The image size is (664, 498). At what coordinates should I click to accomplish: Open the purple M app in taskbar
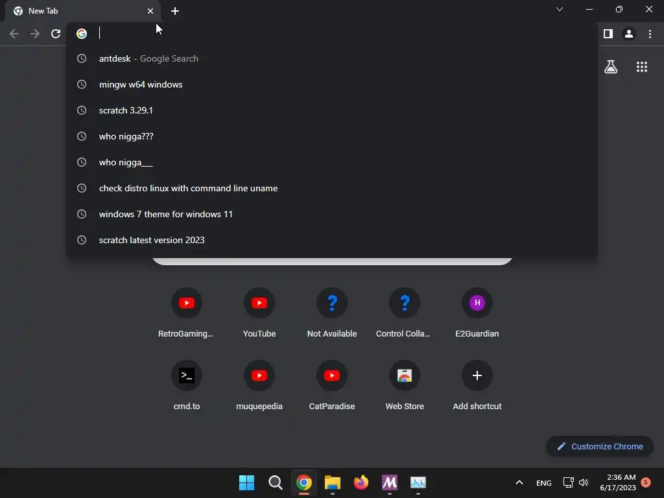pos(390,482)
